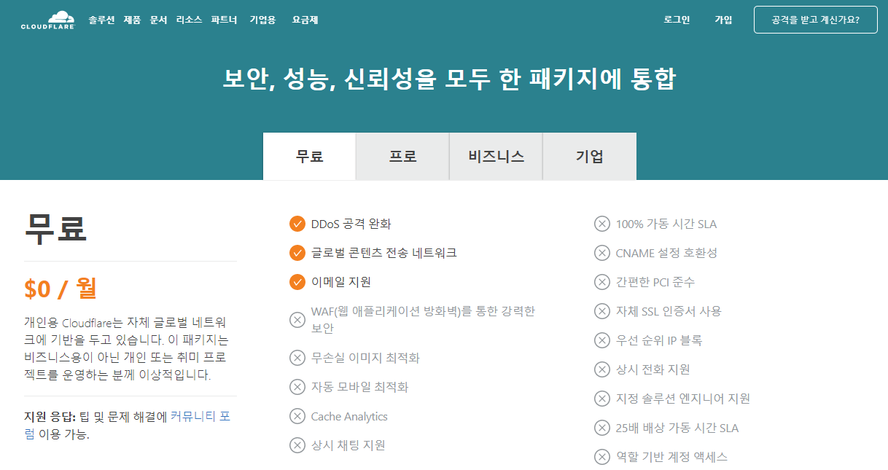
Task: Open the Cloudflare logo home link
Action: (x=47, y=20)
